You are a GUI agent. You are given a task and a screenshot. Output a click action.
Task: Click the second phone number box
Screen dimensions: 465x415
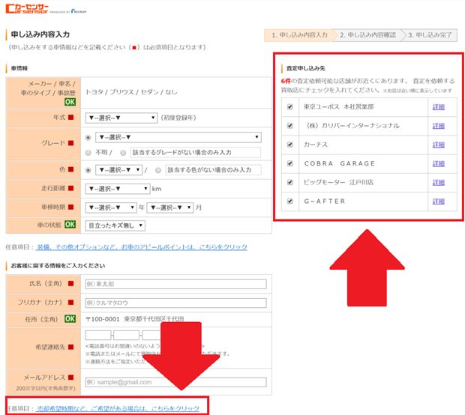(126, 335)
